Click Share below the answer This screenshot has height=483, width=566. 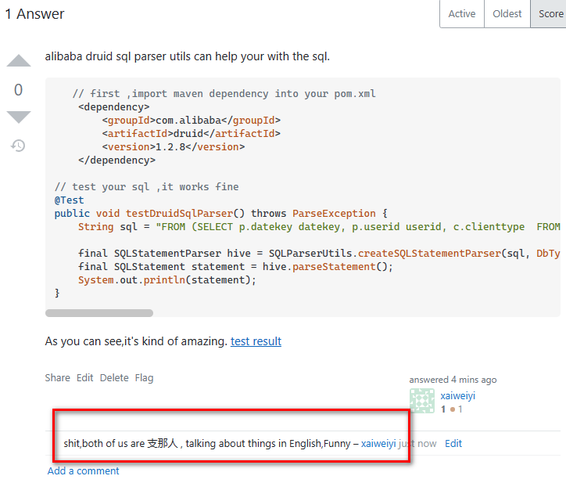click(x=57, y=377)
